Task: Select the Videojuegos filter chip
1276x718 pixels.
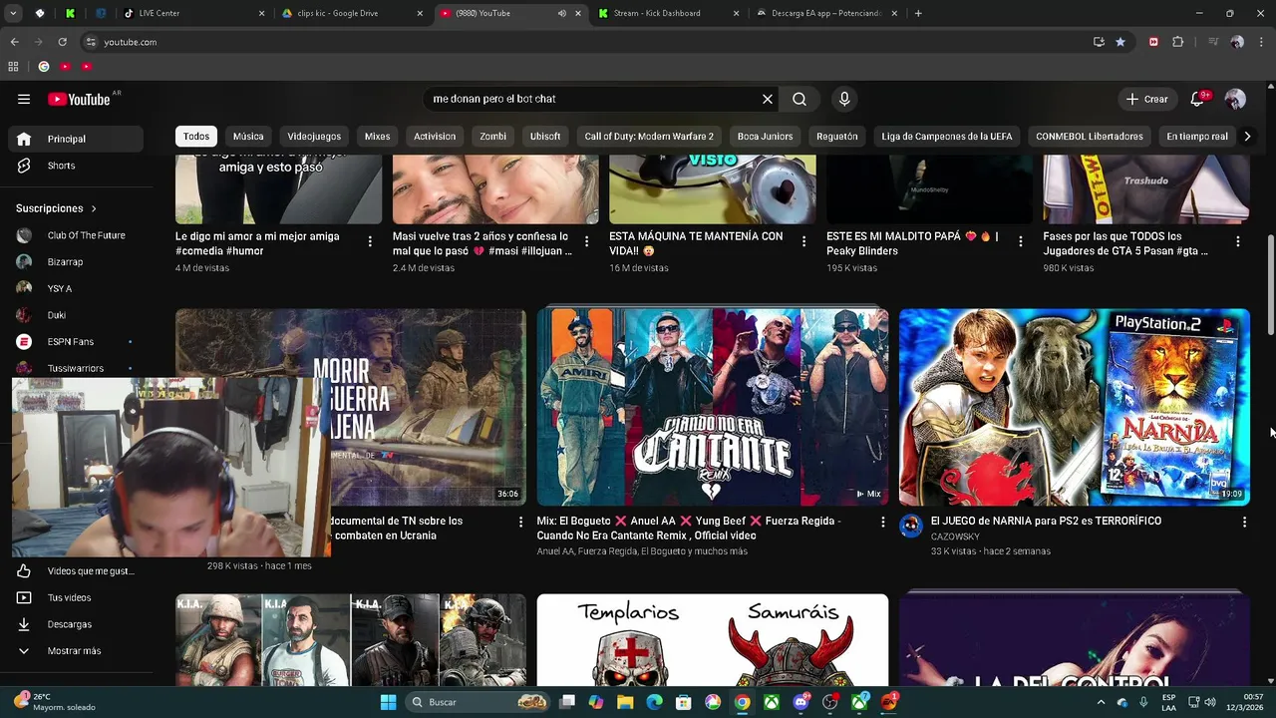Action: coord(314,137)
